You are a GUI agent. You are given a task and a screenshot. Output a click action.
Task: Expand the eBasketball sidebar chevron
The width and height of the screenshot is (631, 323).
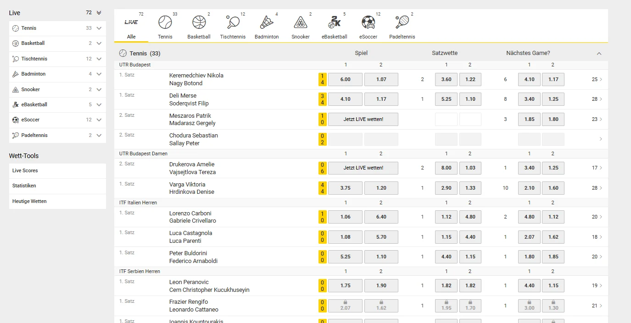click(x=99, y=105)
